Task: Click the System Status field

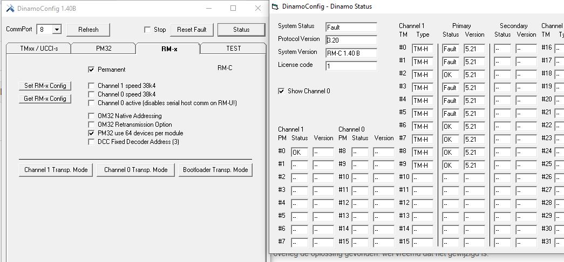Action: (x=351, y=27)
